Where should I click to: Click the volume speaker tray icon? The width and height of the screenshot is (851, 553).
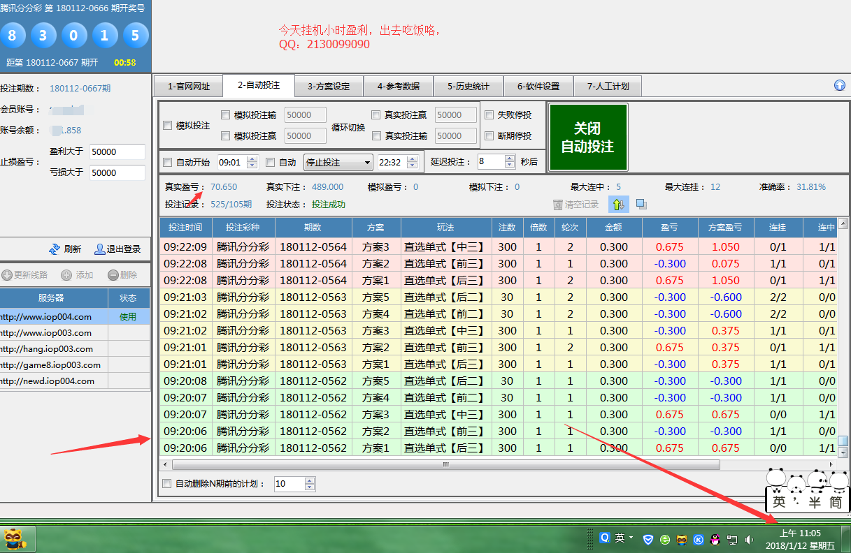click(750, 539)
